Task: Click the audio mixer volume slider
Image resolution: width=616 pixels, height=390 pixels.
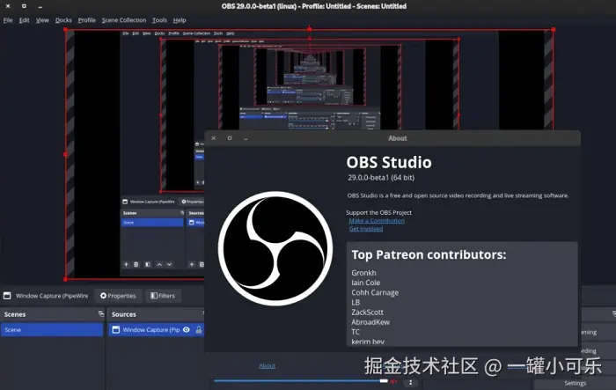Action: pos(301,380)
